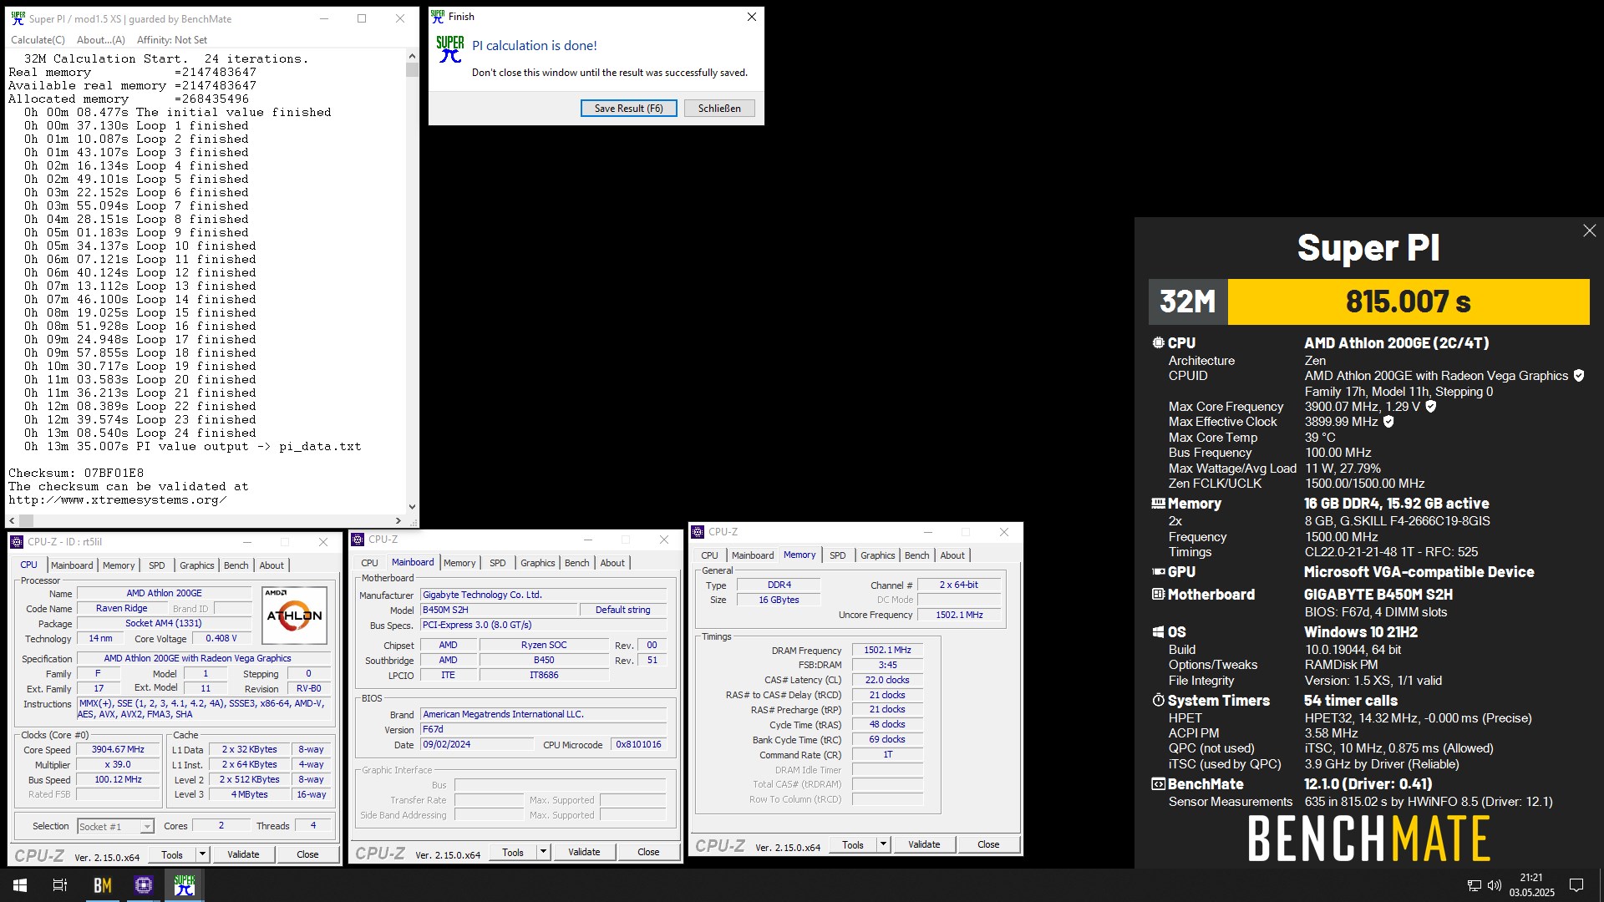The width and height of the screenshot is (1604, 902).
Task: Expand Tools dropdown arrow in CPU window
Action: tap(202, 854)
